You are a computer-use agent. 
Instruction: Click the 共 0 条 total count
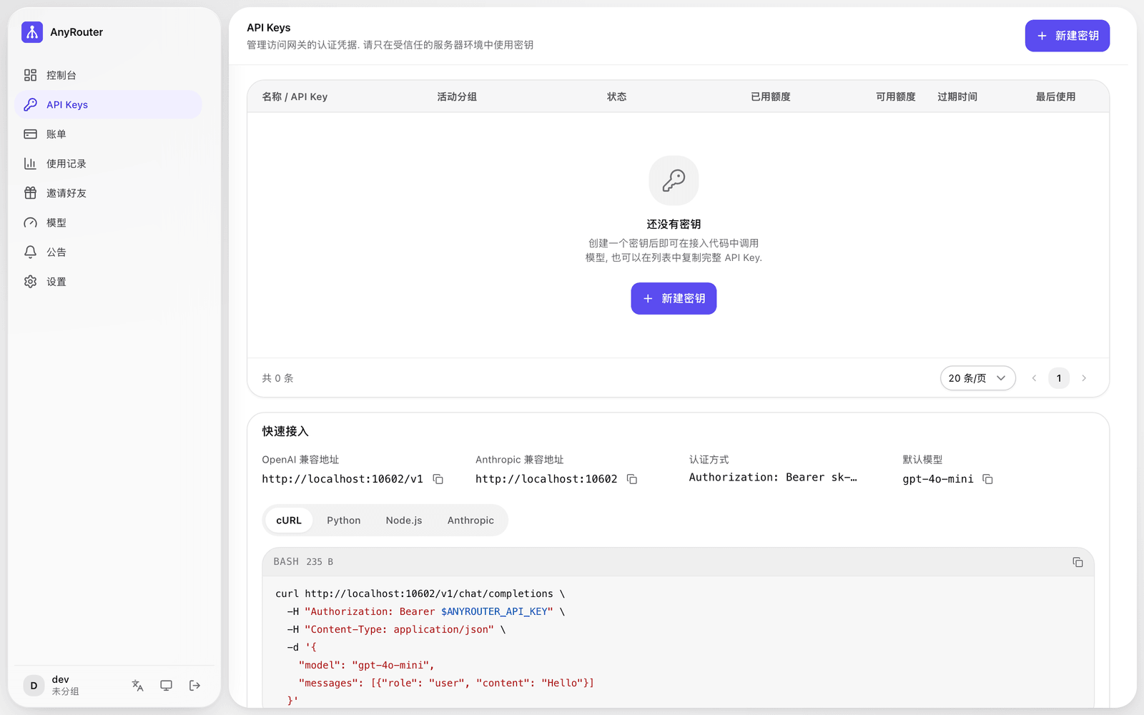[277, 378]
